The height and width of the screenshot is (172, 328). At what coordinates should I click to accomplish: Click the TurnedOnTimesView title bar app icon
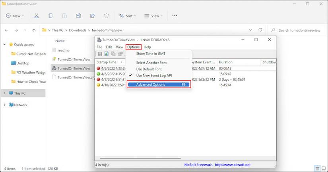coord(99,40)
